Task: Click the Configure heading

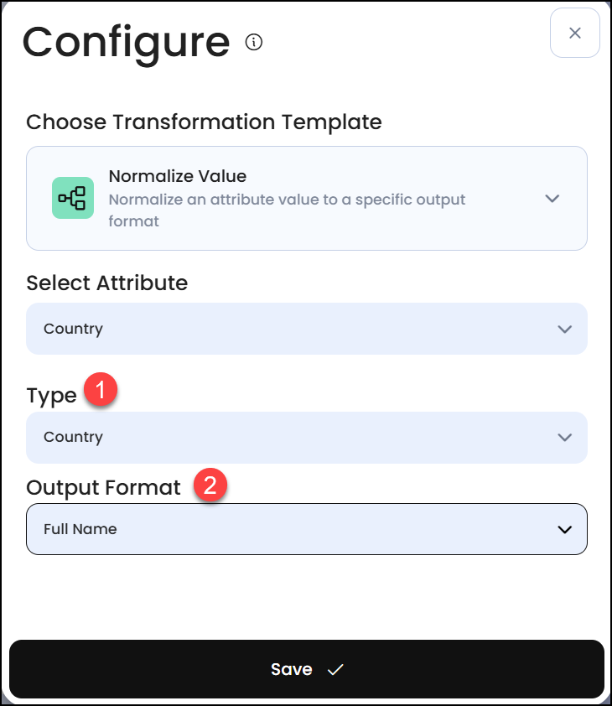Action: pos(126,42)
